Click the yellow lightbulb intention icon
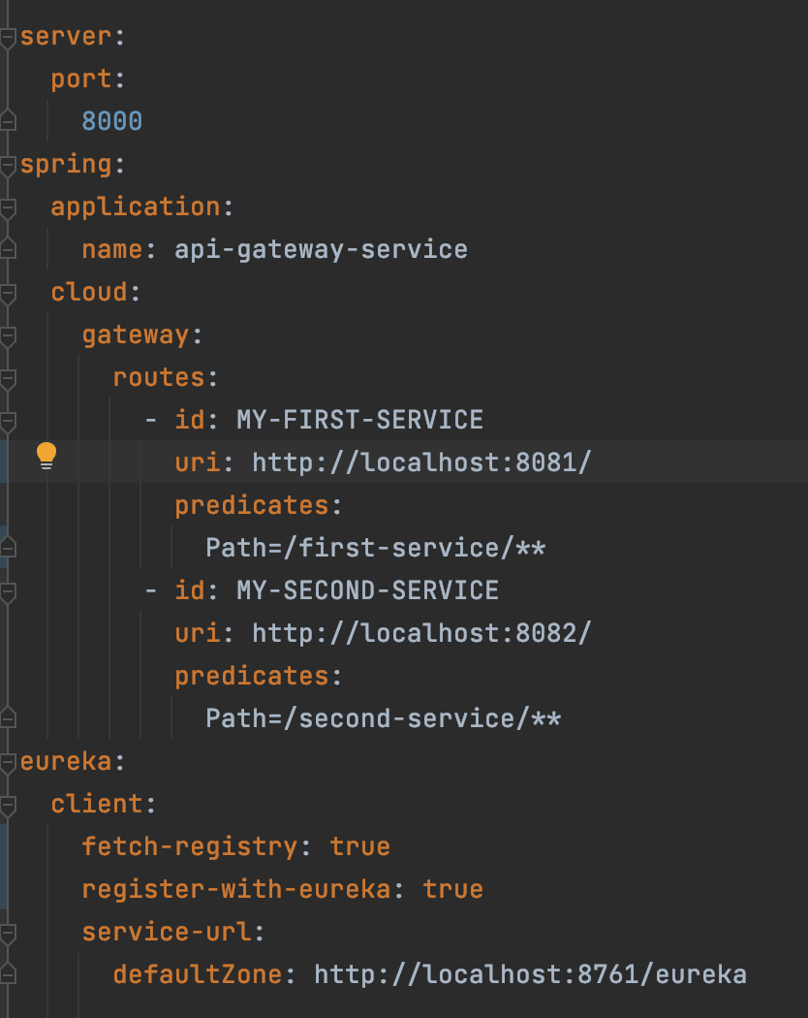Viewport: 808px width, 1018px height. [46, 454]
